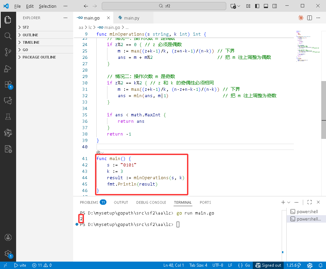Open Explorer Views and More Actions

pyautogui.click(x=65, y=18)
